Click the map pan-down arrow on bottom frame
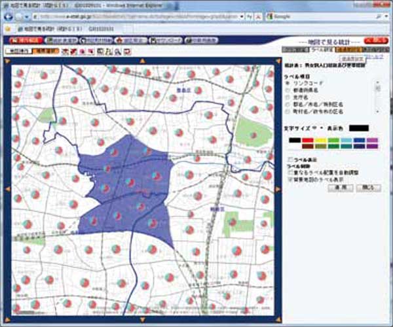Screen dimensions: 393x327 tap(142, 320)
